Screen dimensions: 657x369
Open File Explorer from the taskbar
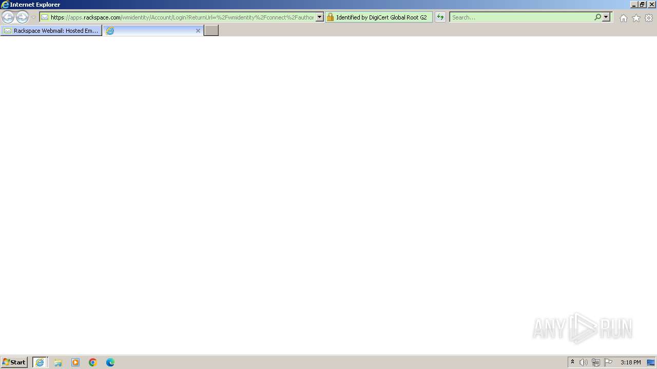point(58,362)
